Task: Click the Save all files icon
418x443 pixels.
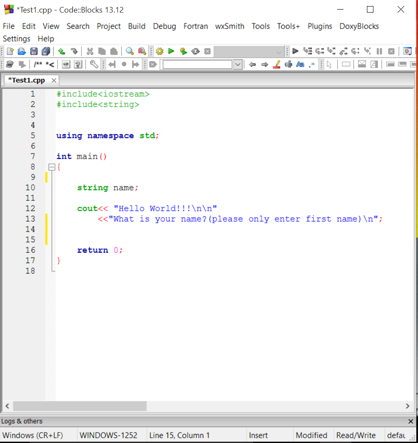Action: [46, 51]
